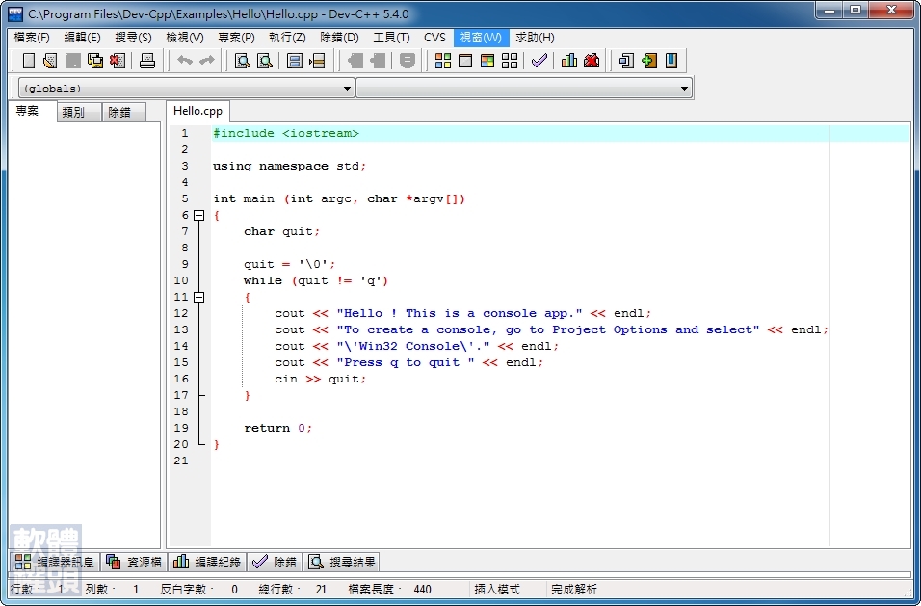Click the Replace magnifier icon
This screenshot has height=606, width=921.
tap(264, 61)
